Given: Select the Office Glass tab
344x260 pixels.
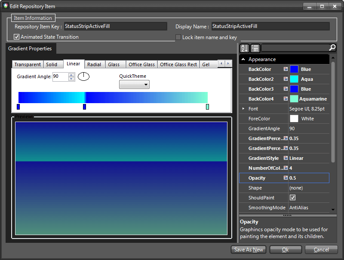Looking at the screenshot, I should [141, 64].
